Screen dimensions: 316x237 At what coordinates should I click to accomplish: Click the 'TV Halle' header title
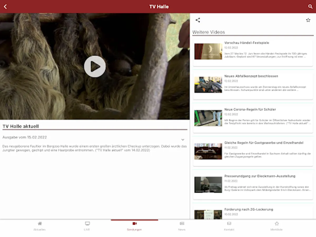pyautogui.click(x=159, y=7)
